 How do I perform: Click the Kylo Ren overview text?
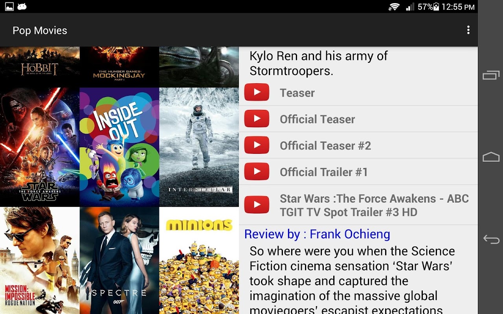point(318,63)
